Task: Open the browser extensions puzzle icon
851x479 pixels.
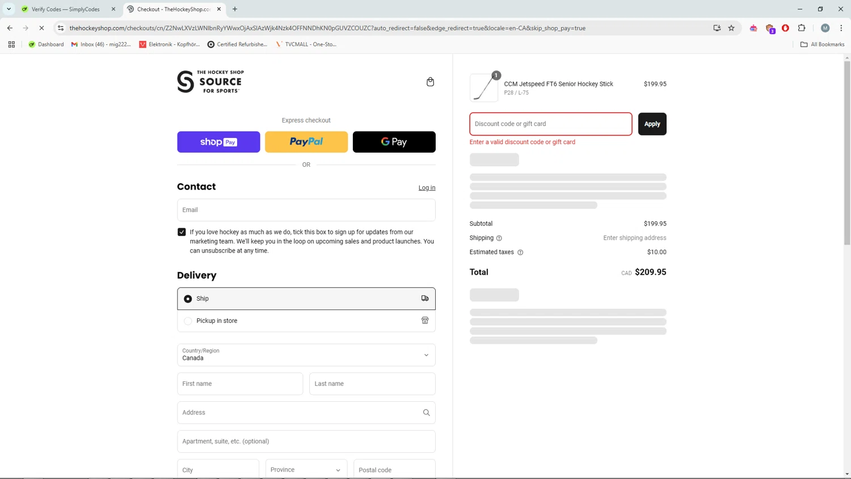Action: coord(802,28)
